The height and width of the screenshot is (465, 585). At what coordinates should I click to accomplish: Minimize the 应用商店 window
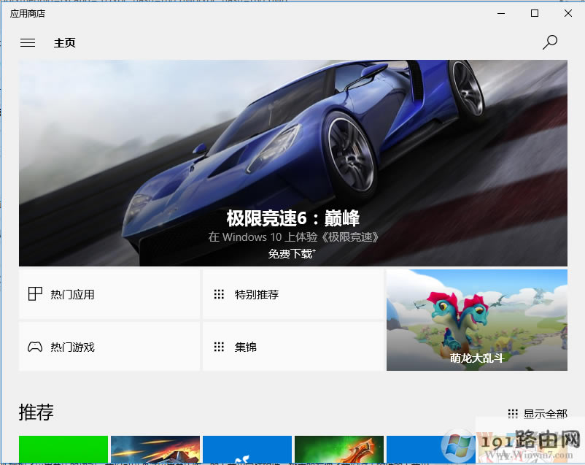pyautogui.click(x=501, y=13)
